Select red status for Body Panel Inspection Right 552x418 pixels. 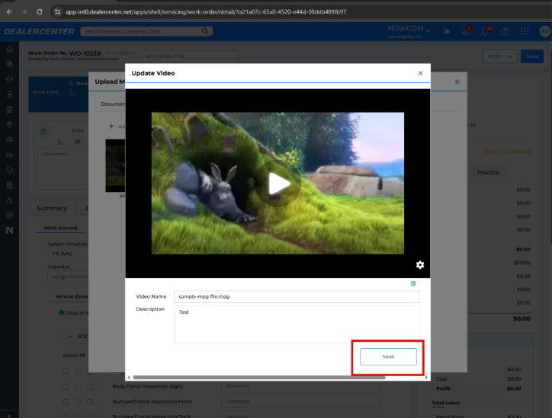(90, 387)
